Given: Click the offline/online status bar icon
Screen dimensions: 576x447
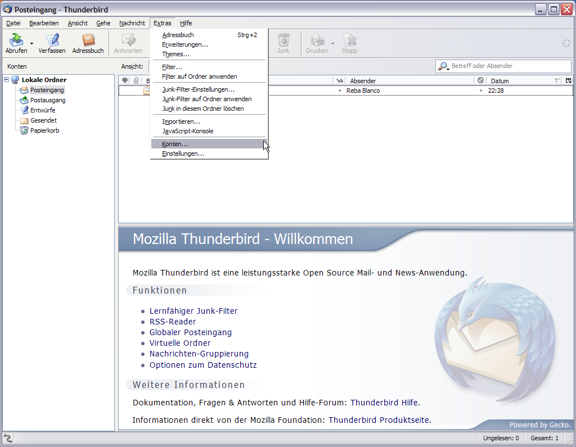Looking at the screenshot, I should [8, 438].
